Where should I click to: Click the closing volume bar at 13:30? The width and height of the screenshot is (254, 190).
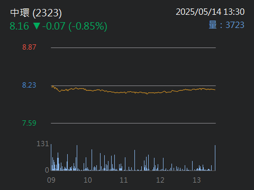(215, 158)
